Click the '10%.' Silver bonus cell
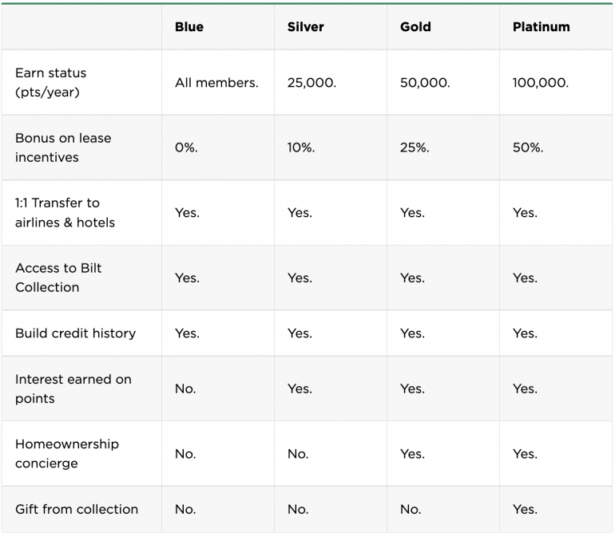The width and height of the screenshot is (615, 536). click(301, 148)
